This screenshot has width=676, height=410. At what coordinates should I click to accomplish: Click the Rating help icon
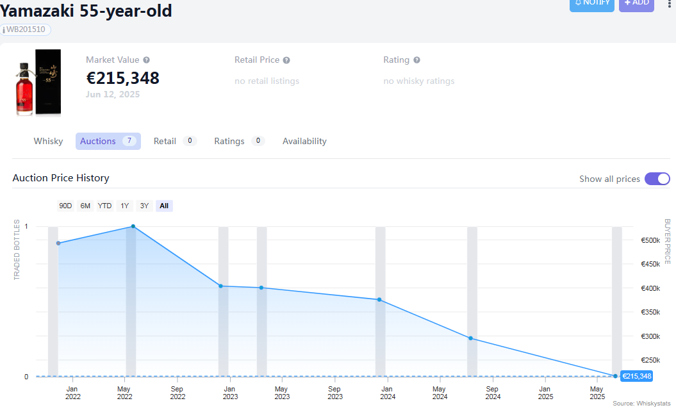pyautogui.click(x=416, y=60)
